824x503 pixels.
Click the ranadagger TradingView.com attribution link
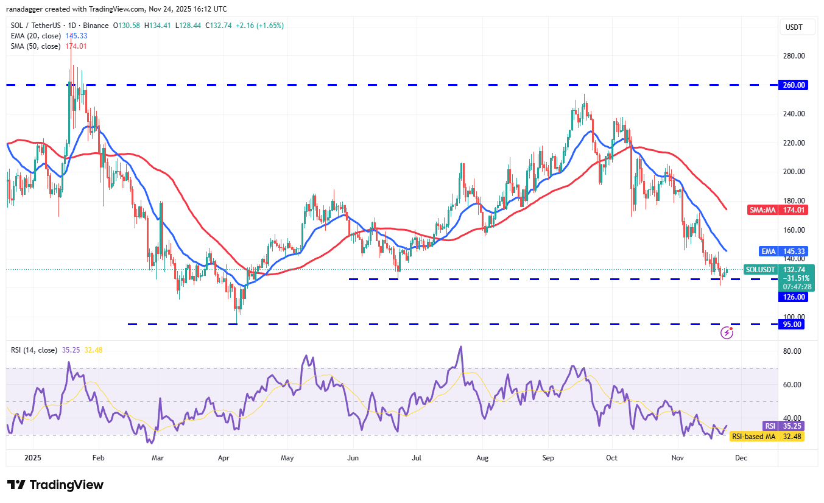point(116,9)
